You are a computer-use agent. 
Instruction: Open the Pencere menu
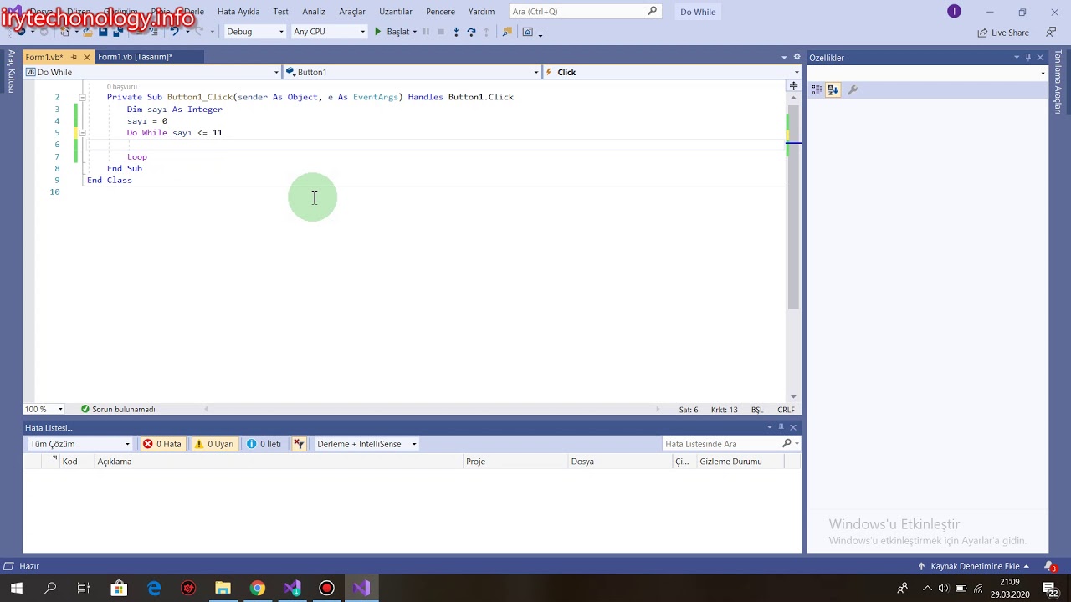441,12
